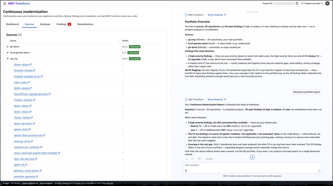The image size is (333, 186).
Task: Click the thumbs up feedback icon
Action: pyautogui.click(x=187, y=159)
